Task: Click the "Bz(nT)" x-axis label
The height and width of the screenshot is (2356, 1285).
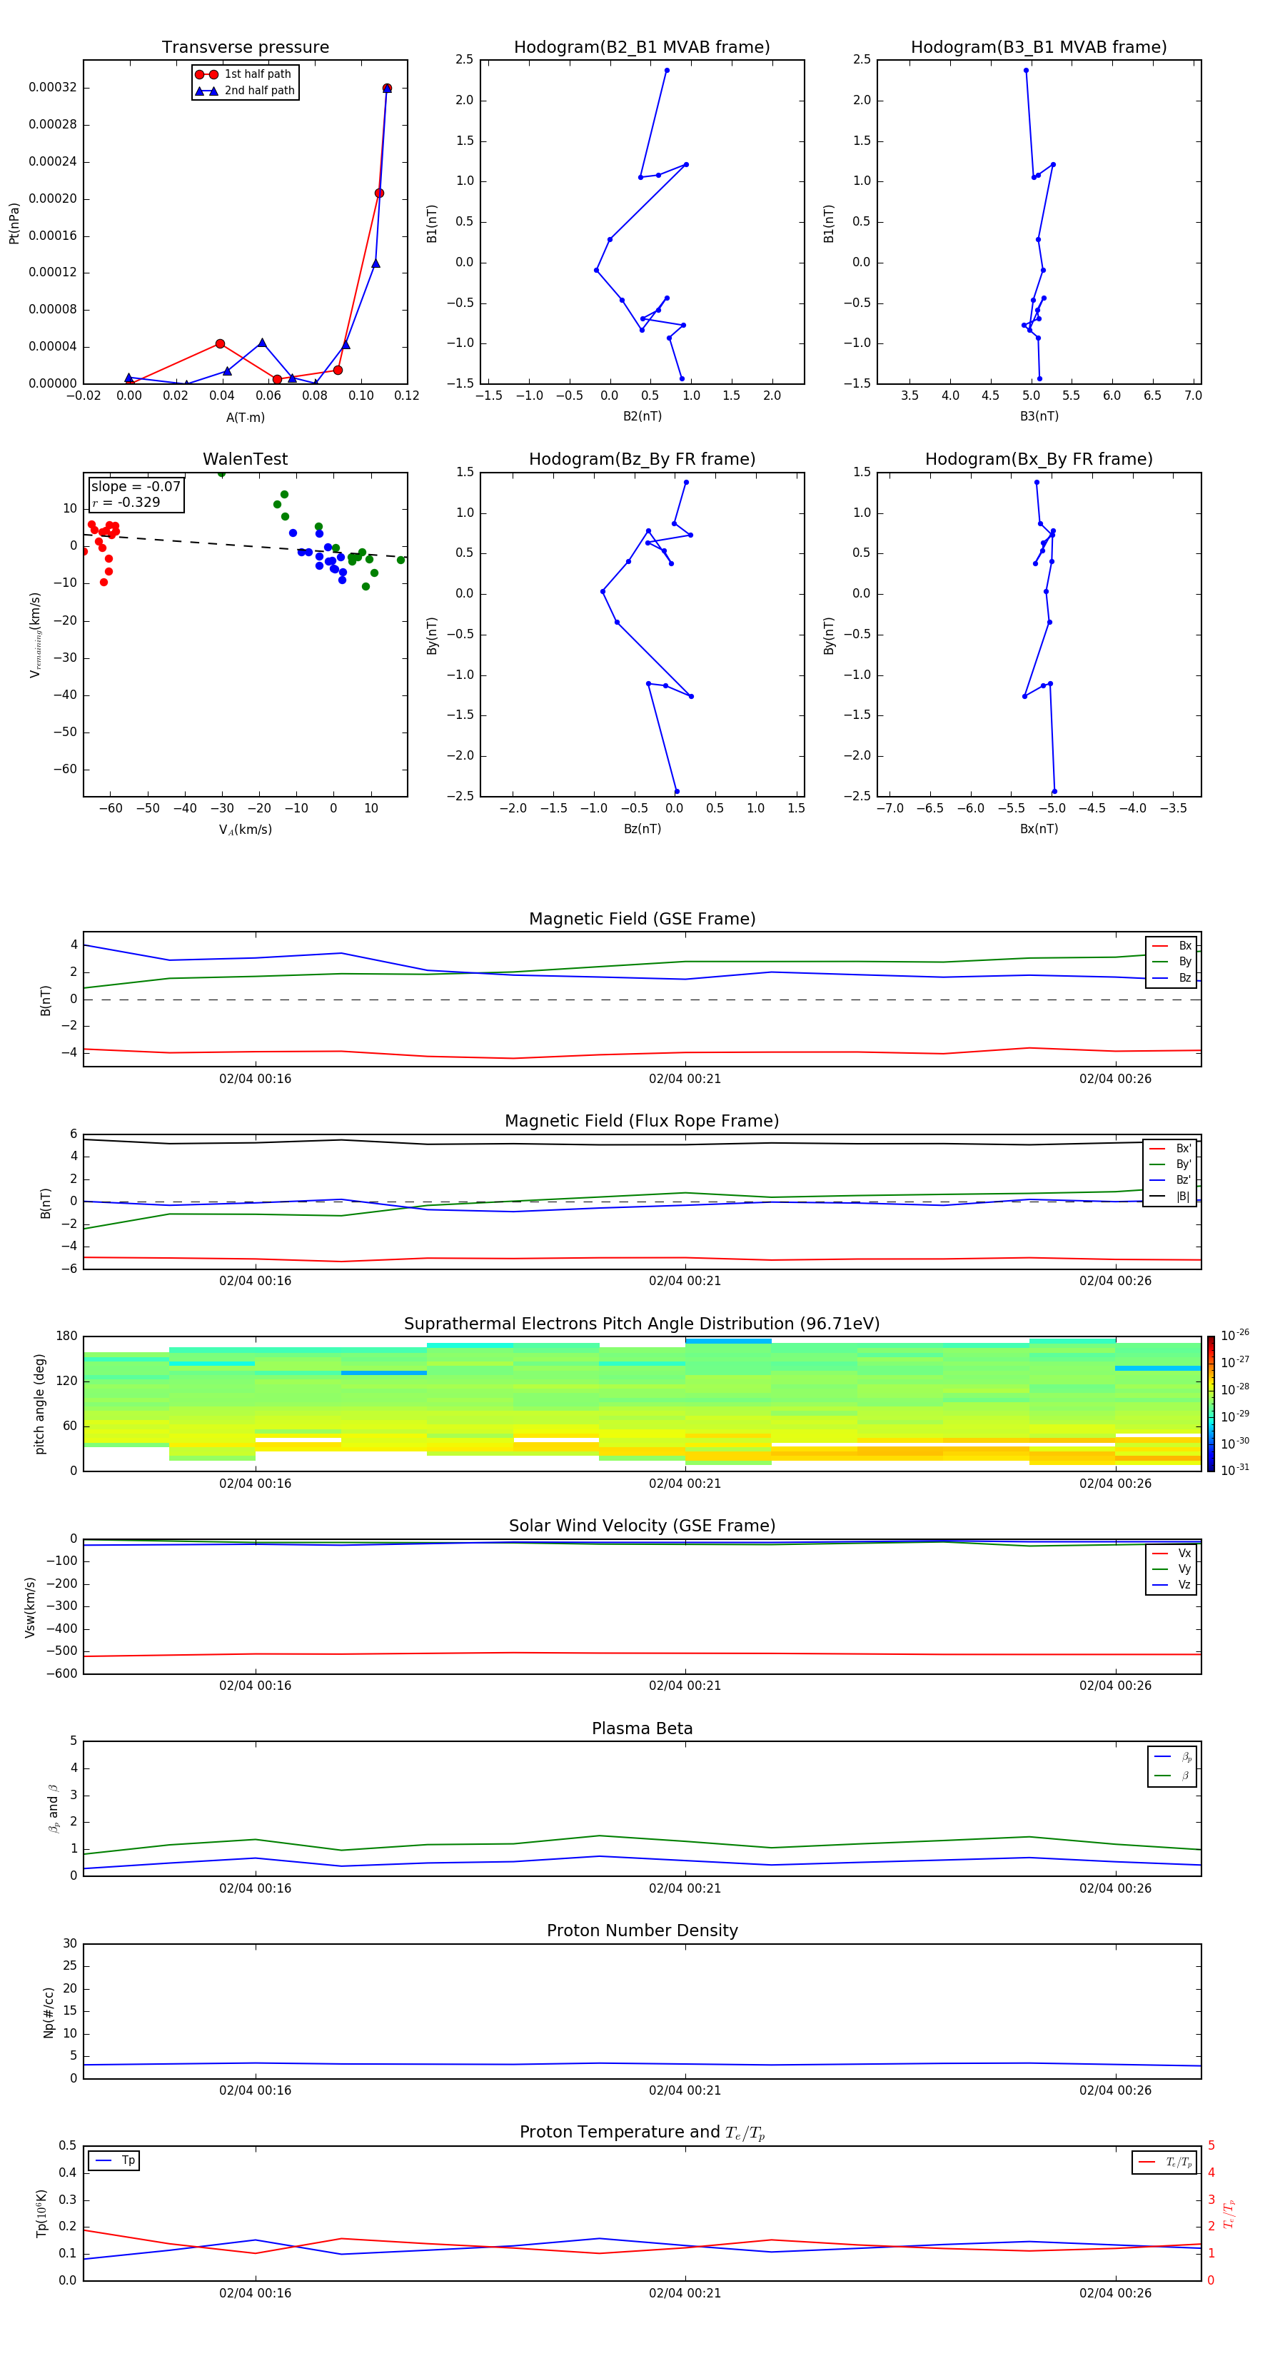Action: point(642,829)
